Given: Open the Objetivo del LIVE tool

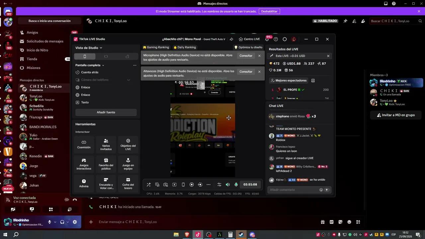Looking at the screenshot, I should 128,144.
